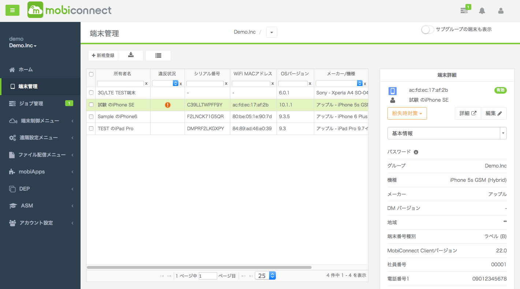The height and width of the screenshot is (289, 520).
Task: Select the TEST のiPad Pro row
Action: [x=227, y=129]
